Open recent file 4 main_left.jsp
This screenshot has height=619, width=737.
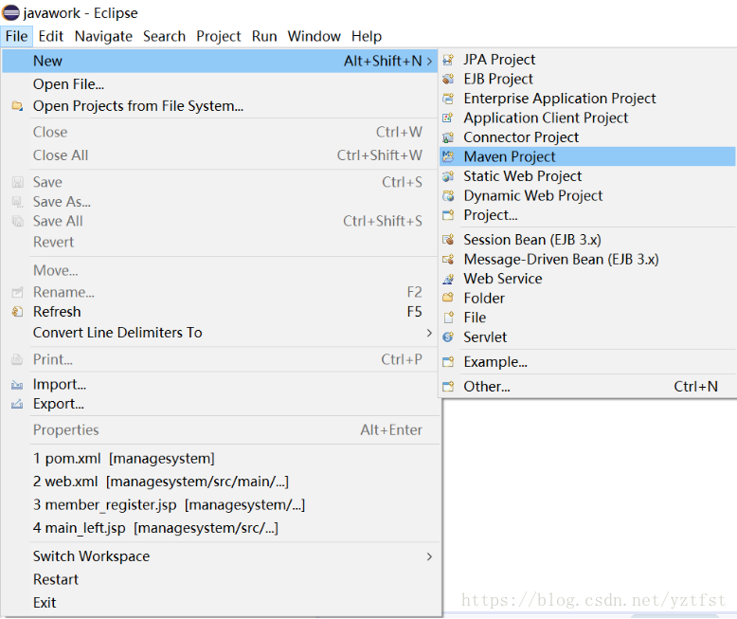tap(220, 528)
